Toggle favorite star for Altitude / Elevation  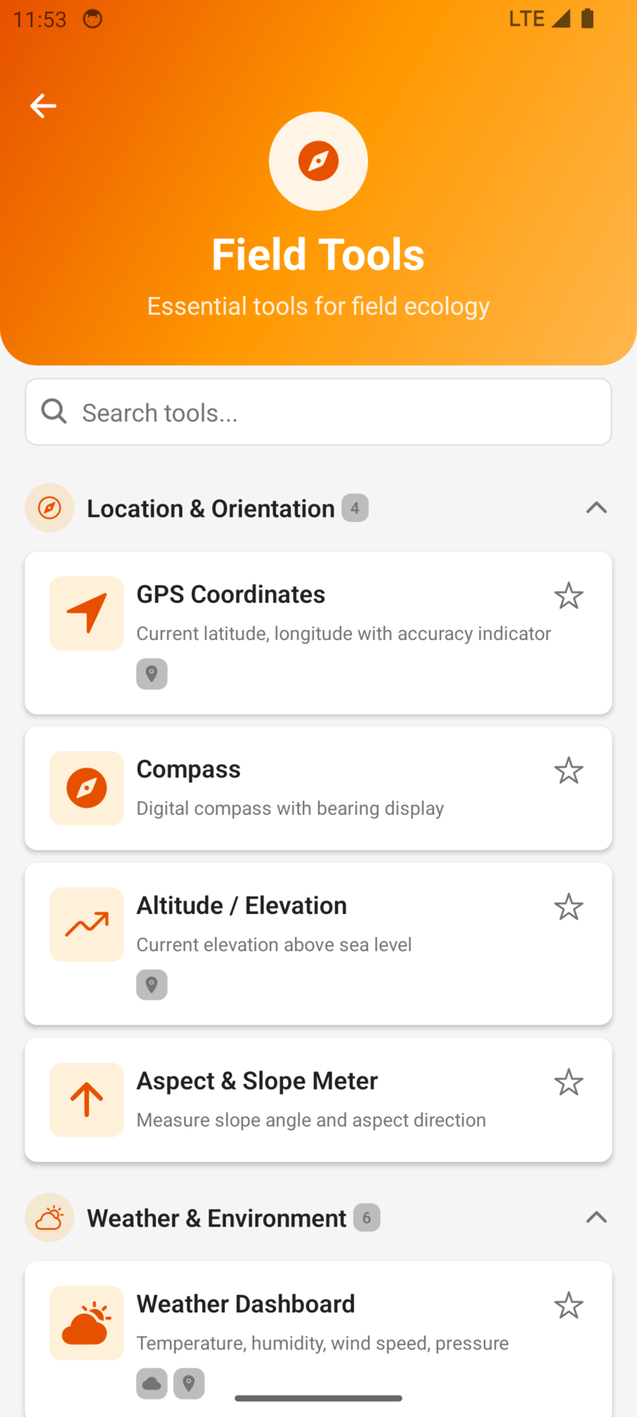point(569,907)
